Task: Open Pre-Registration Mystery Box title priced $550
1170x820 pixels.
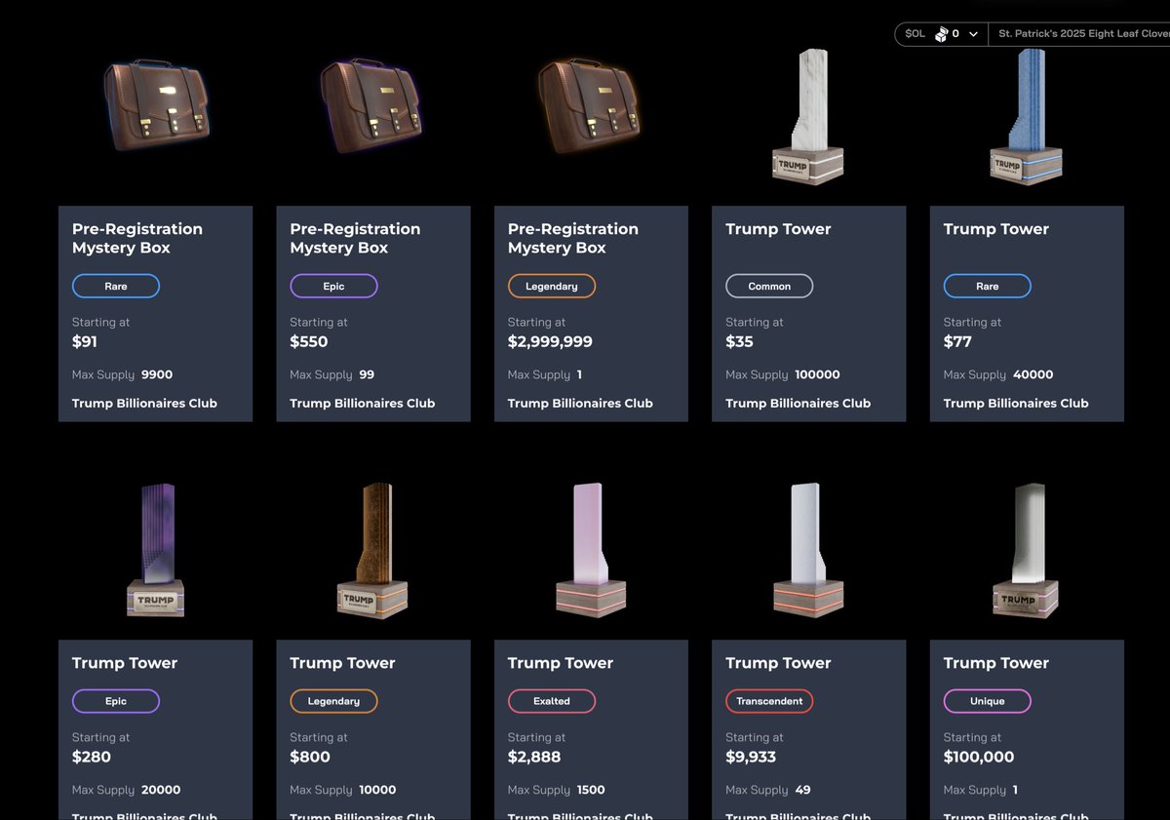Action: (355, 238)
